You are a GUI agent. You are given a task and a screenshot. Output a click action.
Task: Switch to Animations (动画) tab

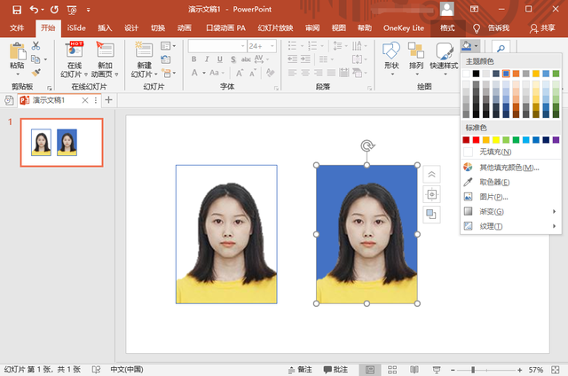coord(185,28)
